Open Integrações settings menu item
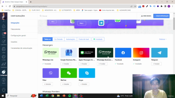175x98 pixels. pyautogui.click(x=15, y=23)
